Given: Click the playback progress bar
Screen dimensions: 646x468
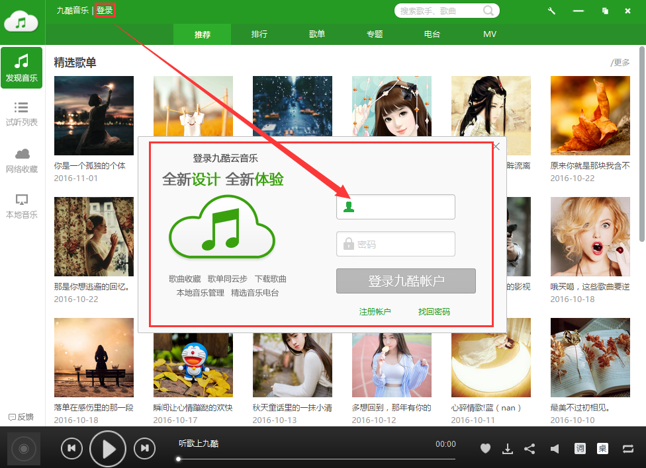Looking at the screenshot, I should 316,458.
